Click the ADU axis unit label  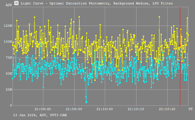point(8,5)
